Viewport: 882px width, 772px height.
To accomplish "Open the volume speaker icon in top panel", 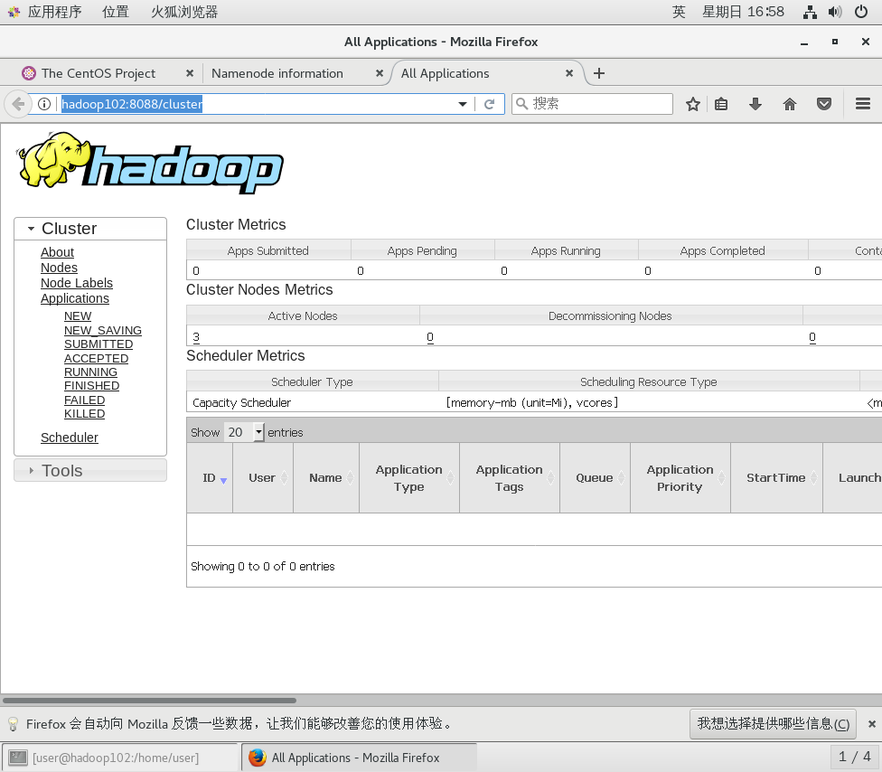I will point(835,12).
